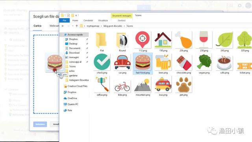This screenshot has width=252, height=142.
Task: Open OneDrive in the navigation pane
Action: click(72, 98)
